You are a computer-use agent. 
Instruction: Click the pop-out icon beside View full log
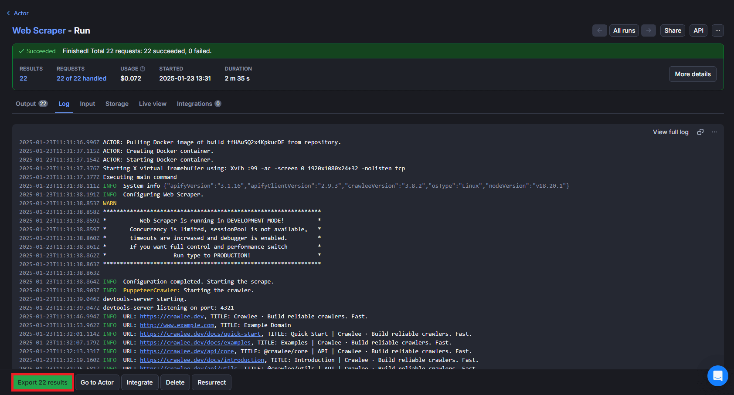point(700,132)
